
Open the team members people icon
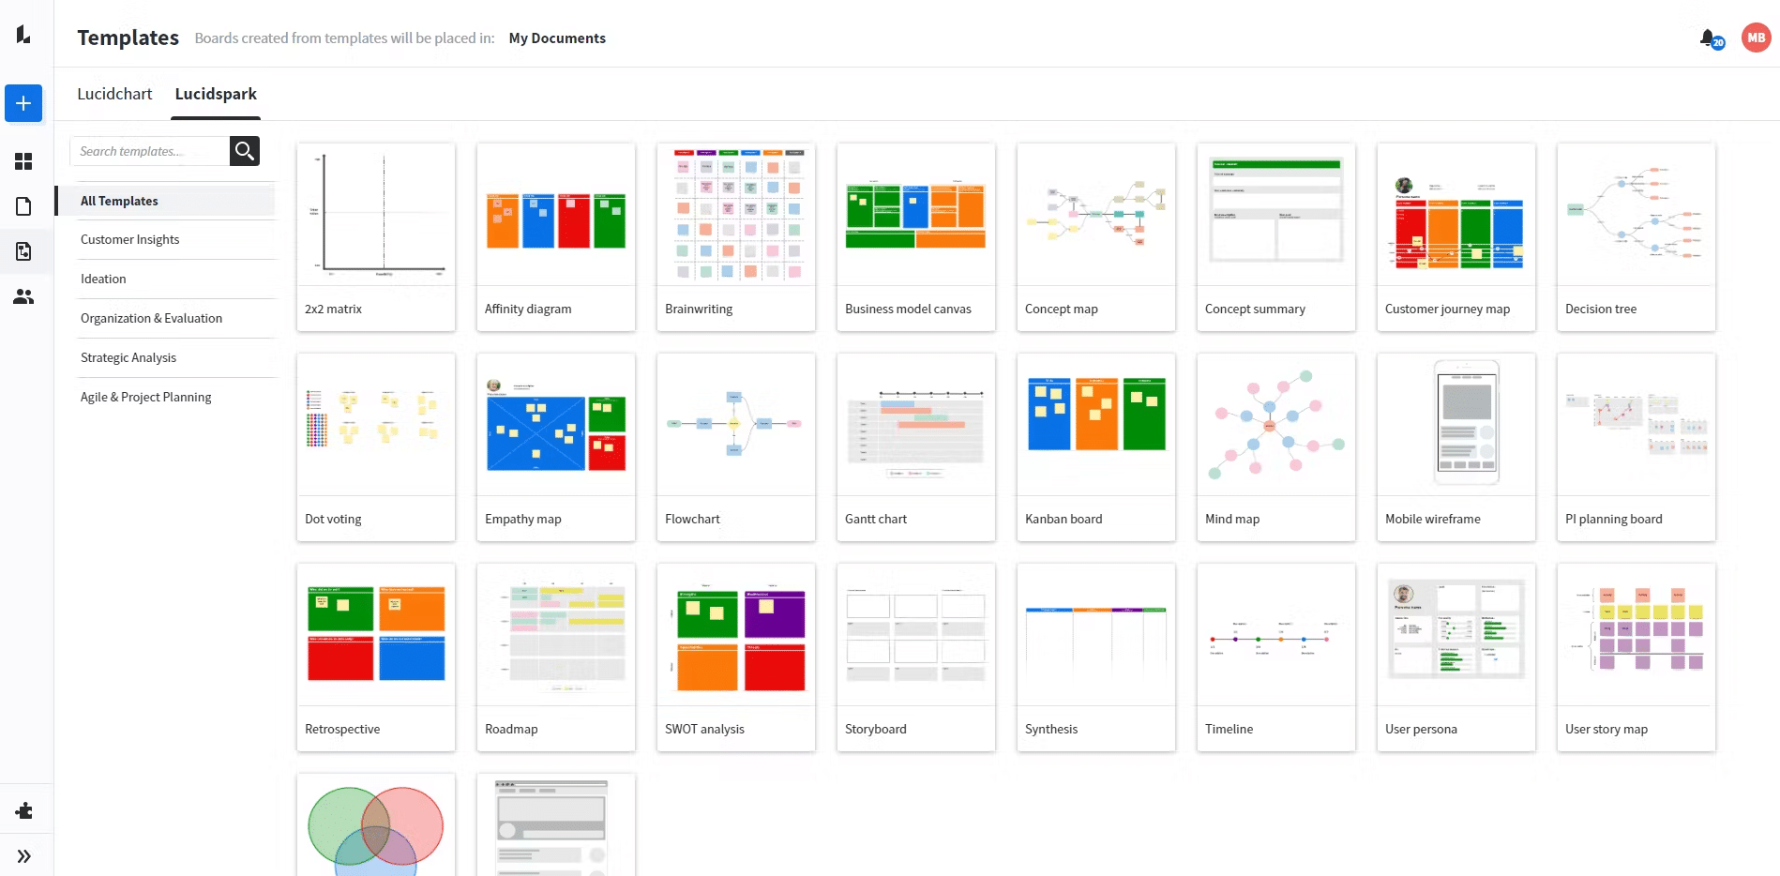(23, 296)
